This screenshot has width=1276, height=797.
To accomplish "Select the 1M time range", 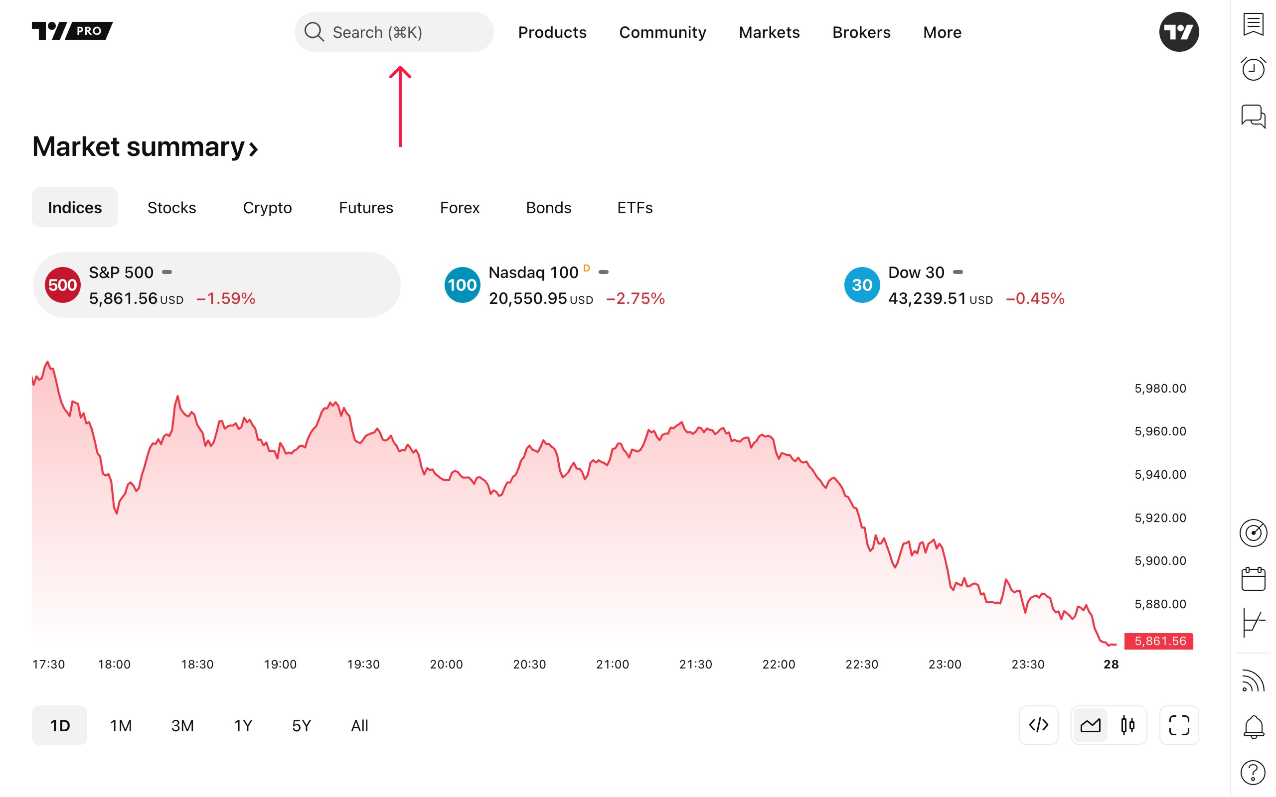I will 121,726.
